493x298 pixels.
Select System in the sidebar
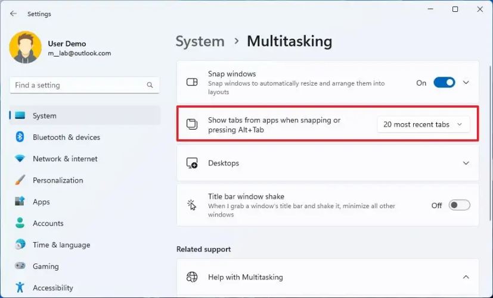[45, 116]
